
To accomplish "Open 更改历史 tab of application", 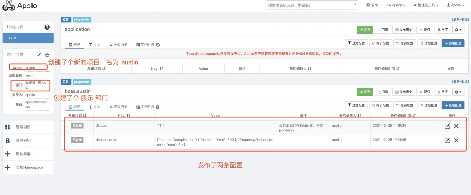I will point(118,45).
